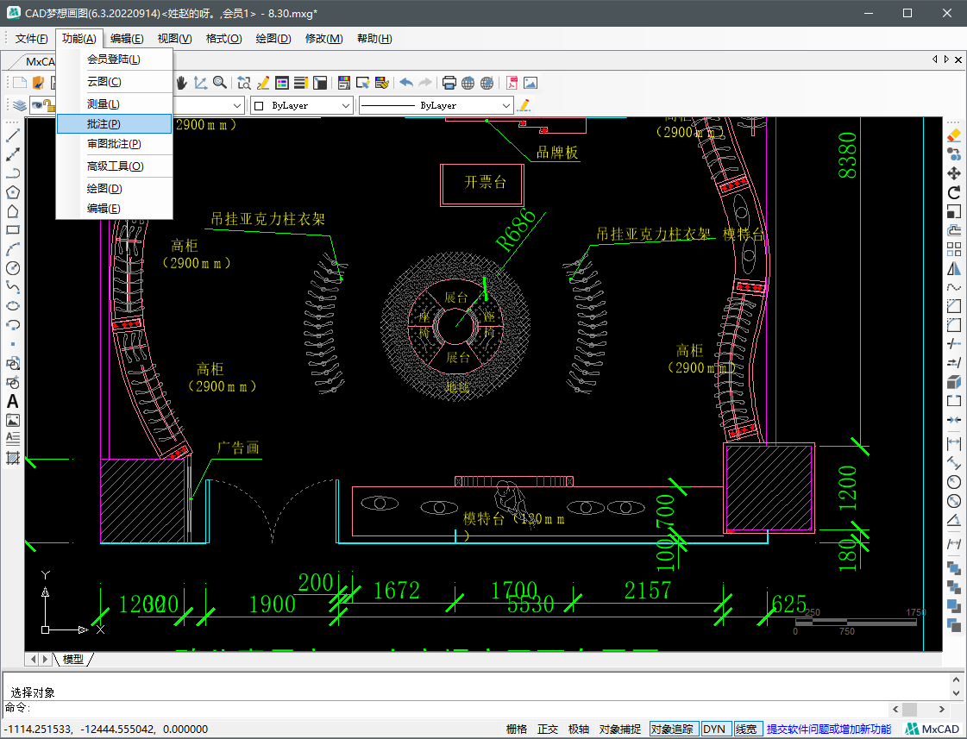Open the 修改(M) menu
Image resolution: width=967 pixels, height=739 pixels.
[x=323, y=38]
